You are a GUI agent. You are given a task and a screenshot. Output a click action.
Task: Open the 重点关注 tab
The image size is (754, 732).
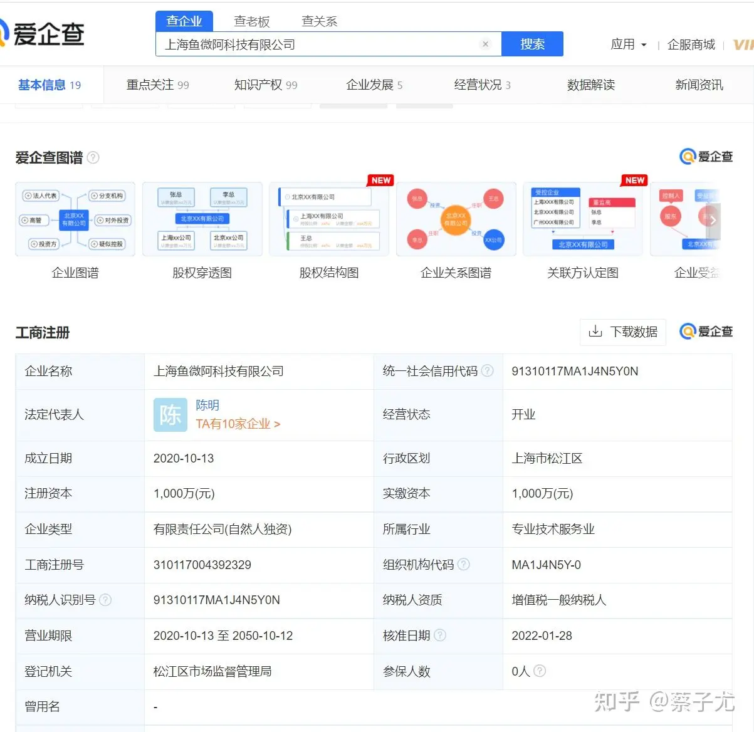coord(157,85)
